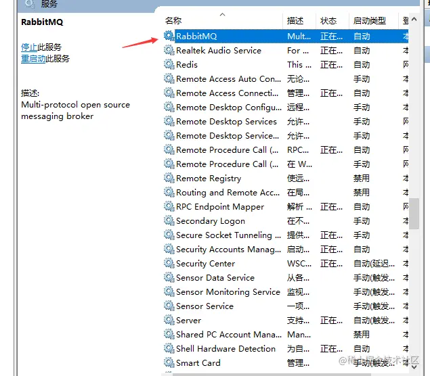Viewport: 430px width, 376px height.
Task: Click the gear icon beside Redis
Action: click(169, 64)
